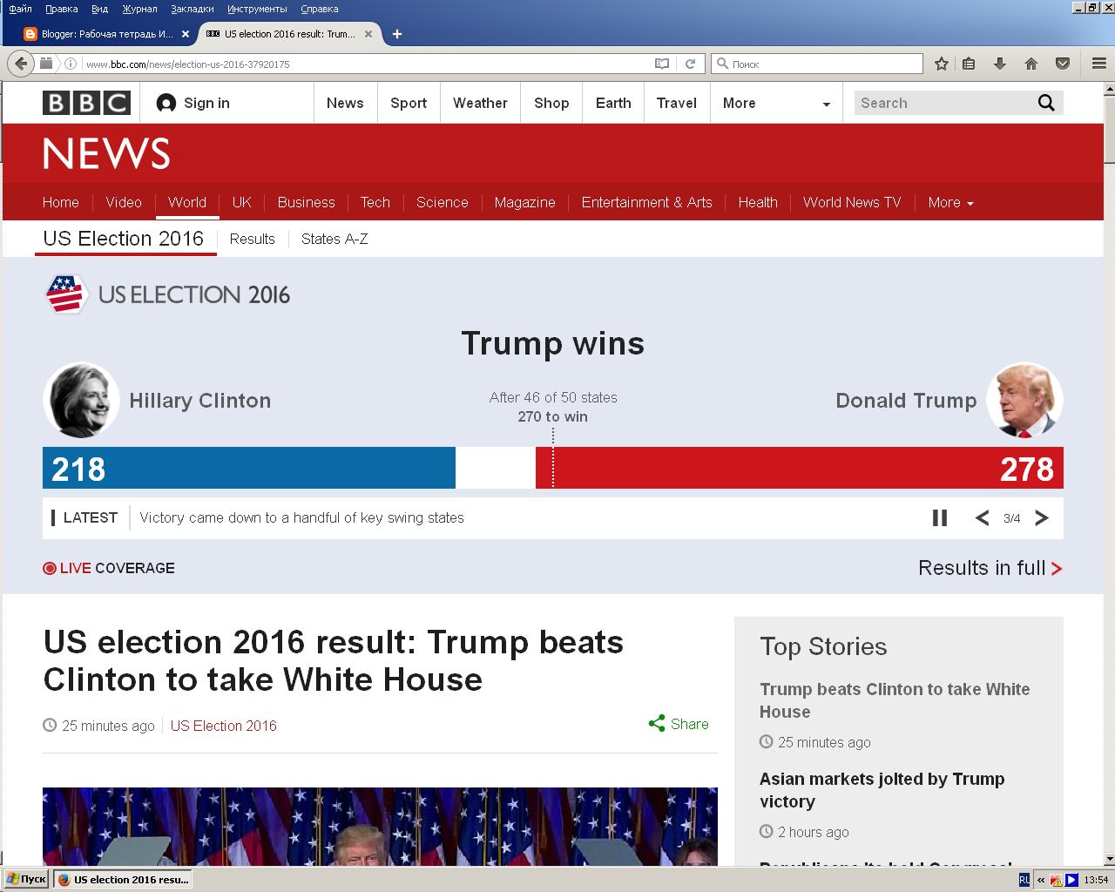The height and width of the screenshot is (892, 1115).
Task: Click the RU language indicator in tray
Action: 1024,880
